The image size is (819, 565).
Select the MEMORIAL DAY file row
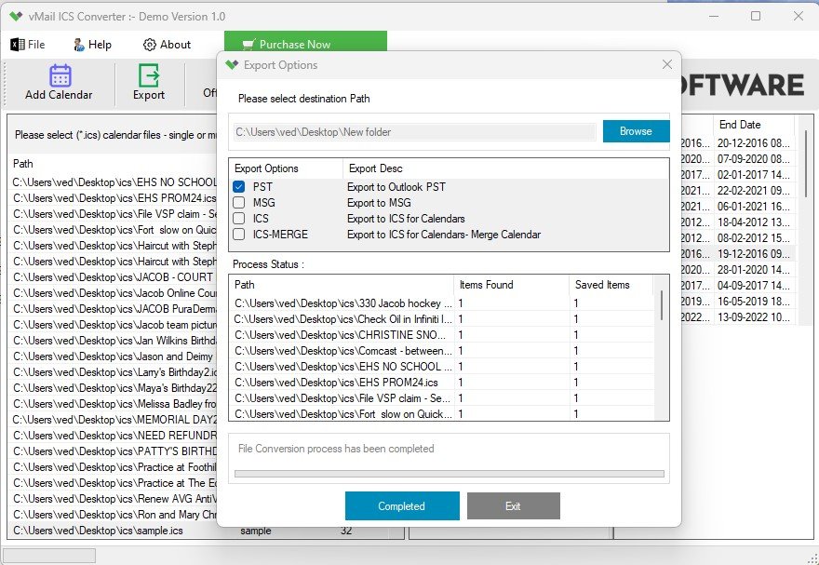coord(113,419)
